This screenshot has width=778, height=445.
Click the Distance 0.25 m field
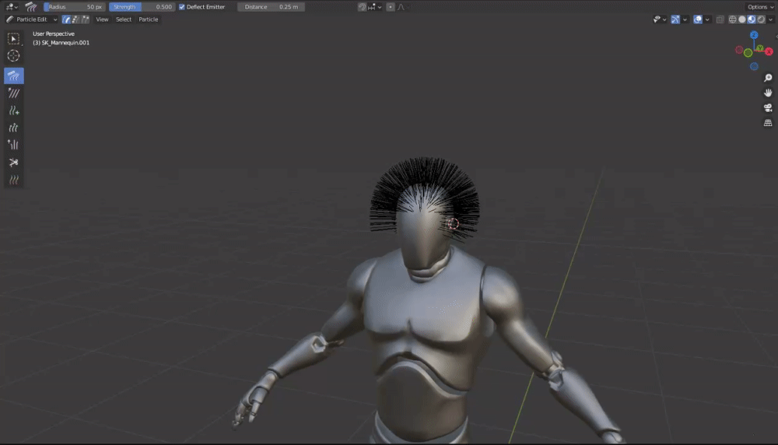271,7
